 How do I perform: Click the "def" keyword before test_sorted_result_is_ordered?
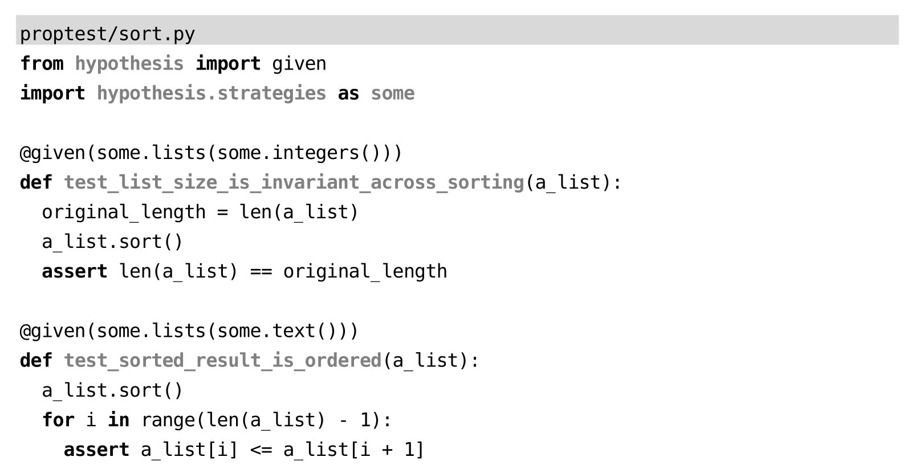click(x=36, y=360)
